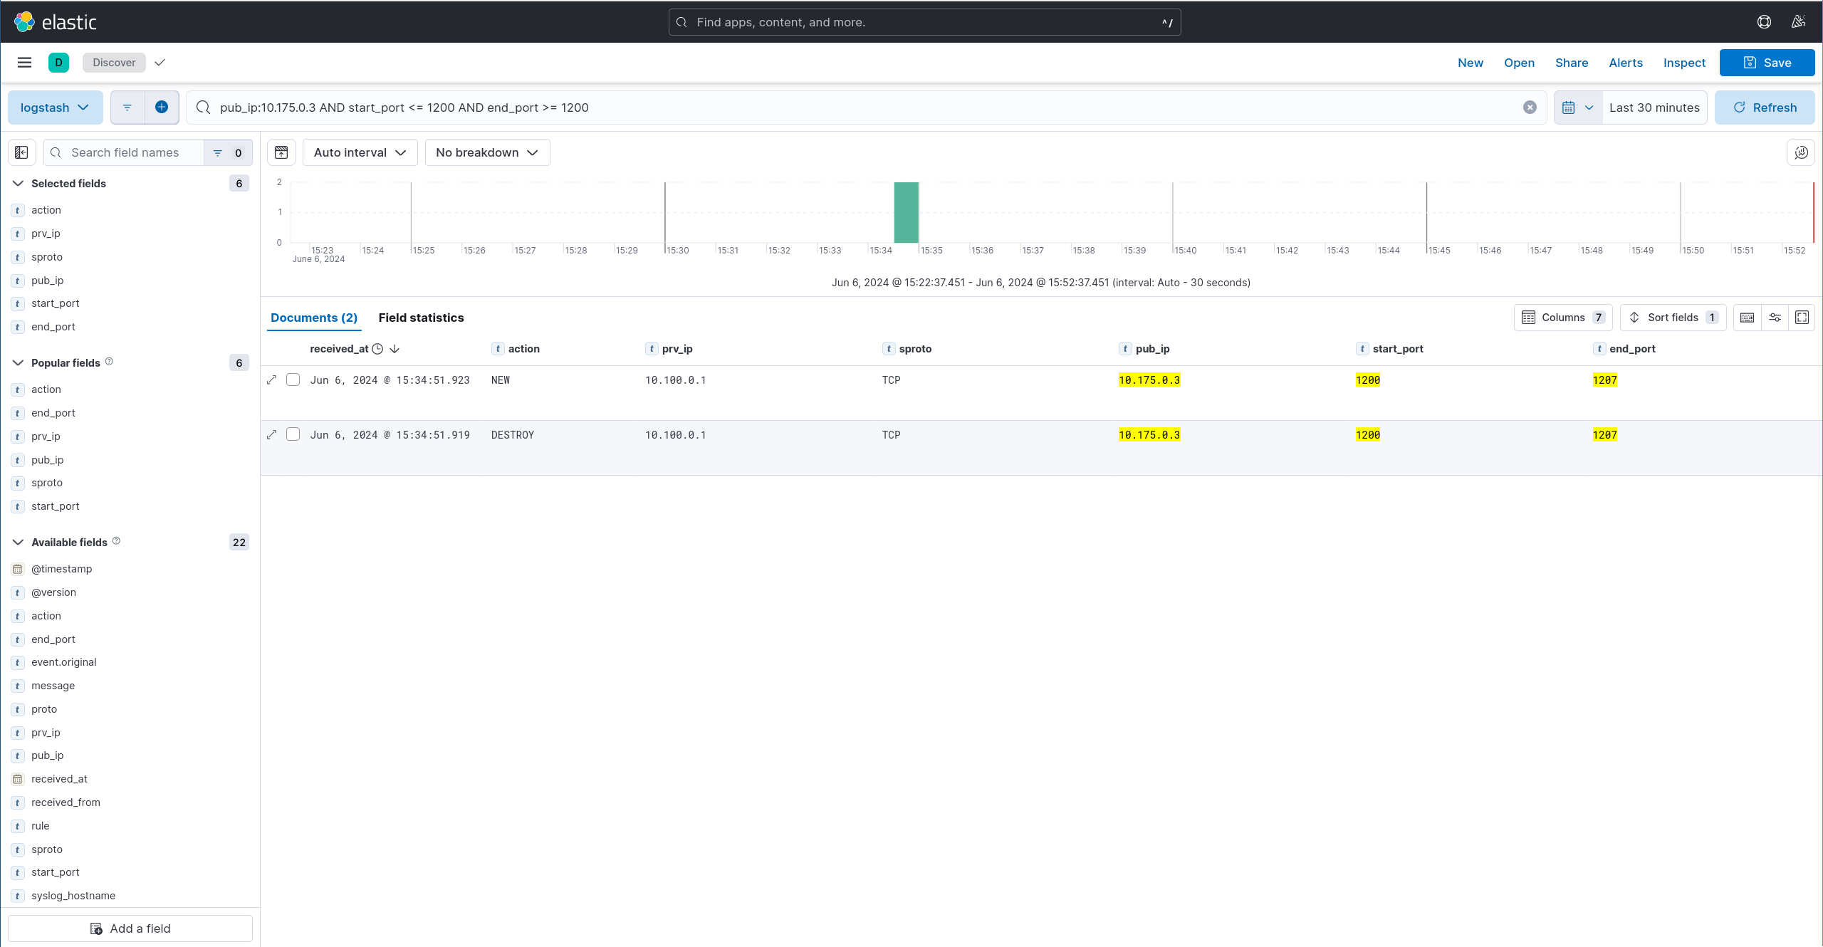Click the KQL query input field

[x=866, y=108]
